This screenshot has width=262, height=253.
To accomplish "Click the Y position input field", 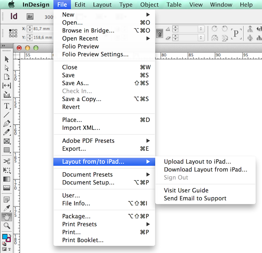I will pyautogui.click(x=43, y=37).
